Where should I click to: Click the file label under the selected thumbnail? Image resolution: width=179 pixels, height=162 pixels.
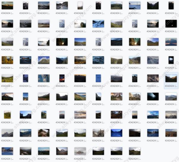[171, 86]
